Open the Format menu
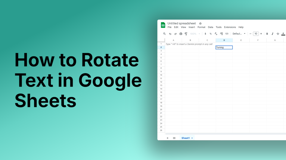Image resolution: width=286 pixels, height=160 pixels. point(201,27)
